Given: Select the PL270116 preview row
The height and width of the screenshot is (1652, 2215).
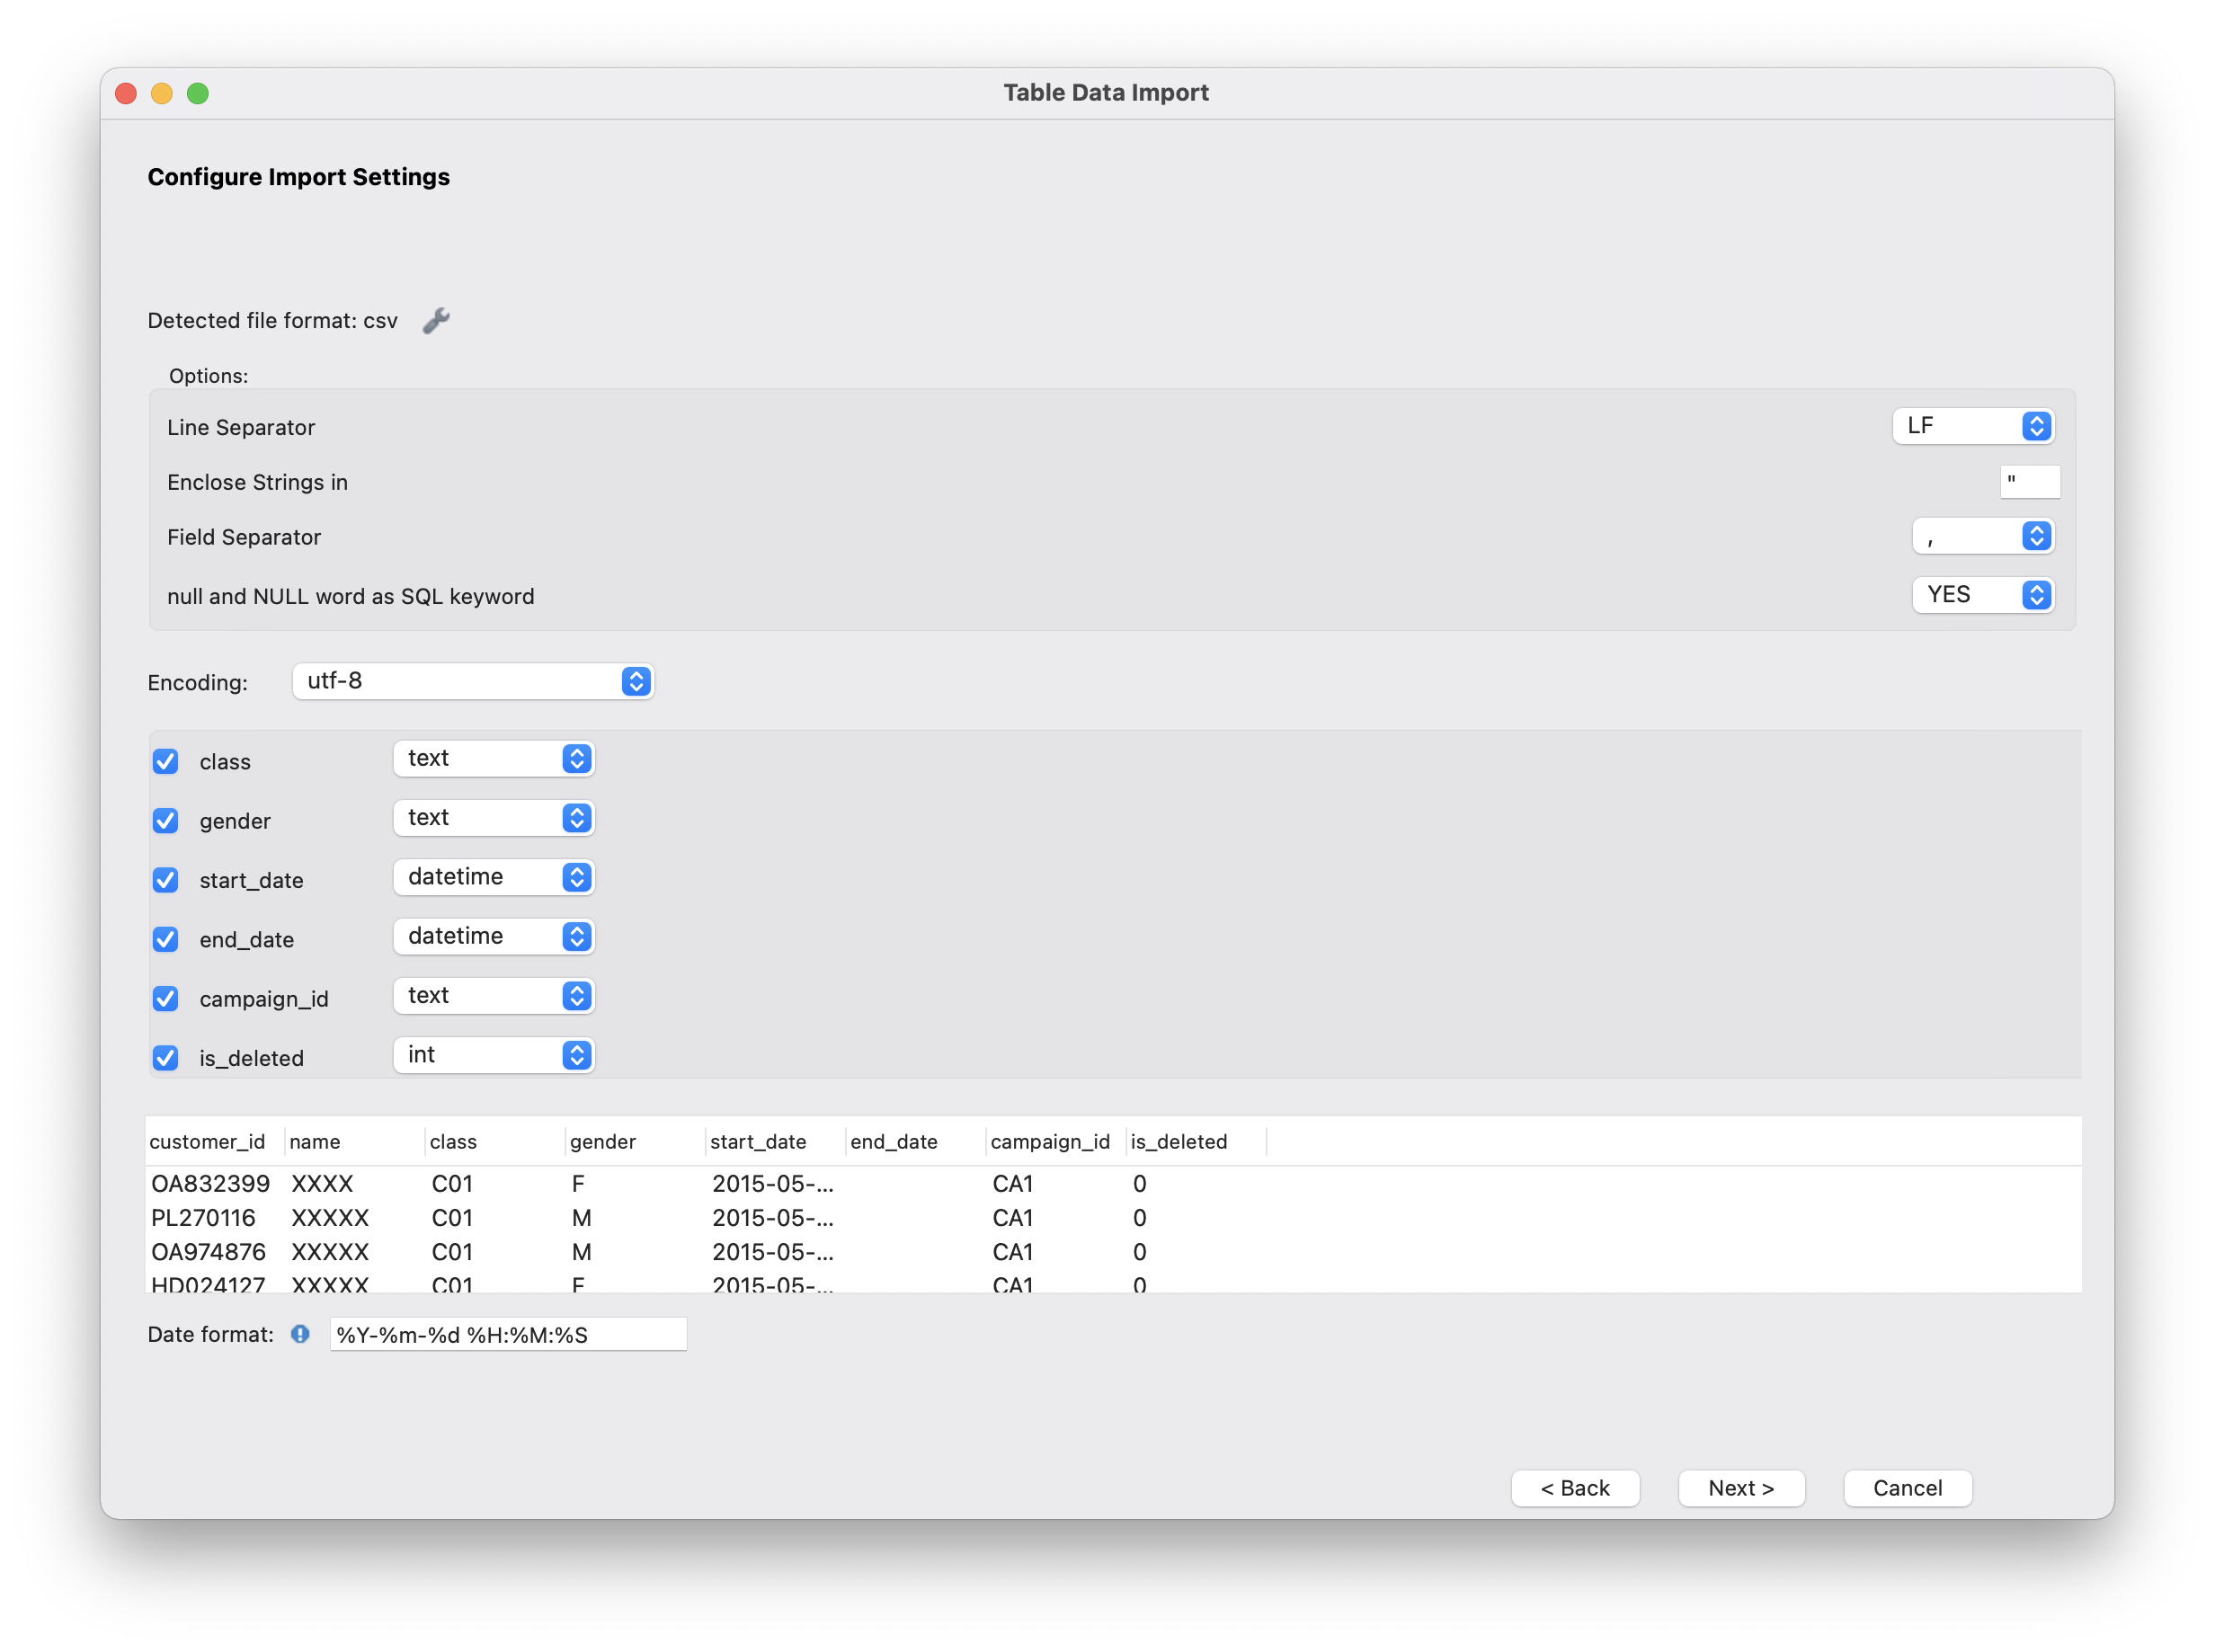Looking at the screenshot, I should pos(1113,1218).
